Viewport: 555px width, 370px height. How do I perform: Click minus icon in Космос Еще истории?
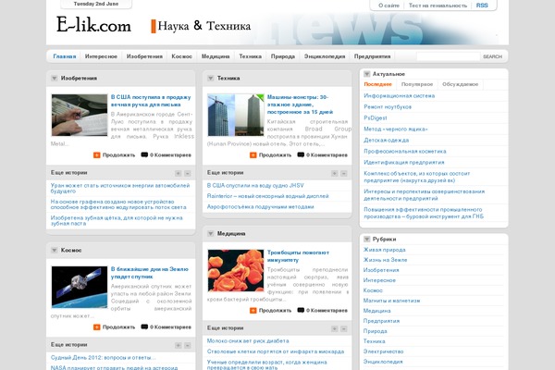(x=188, y=345)
